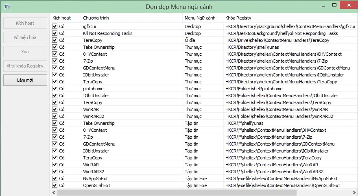The height and width of the screenshot is (196, 358).
Task: Maximize the Dọn dẹp Menu ngữ cảnh window
Action: click(x=334, y=5)
